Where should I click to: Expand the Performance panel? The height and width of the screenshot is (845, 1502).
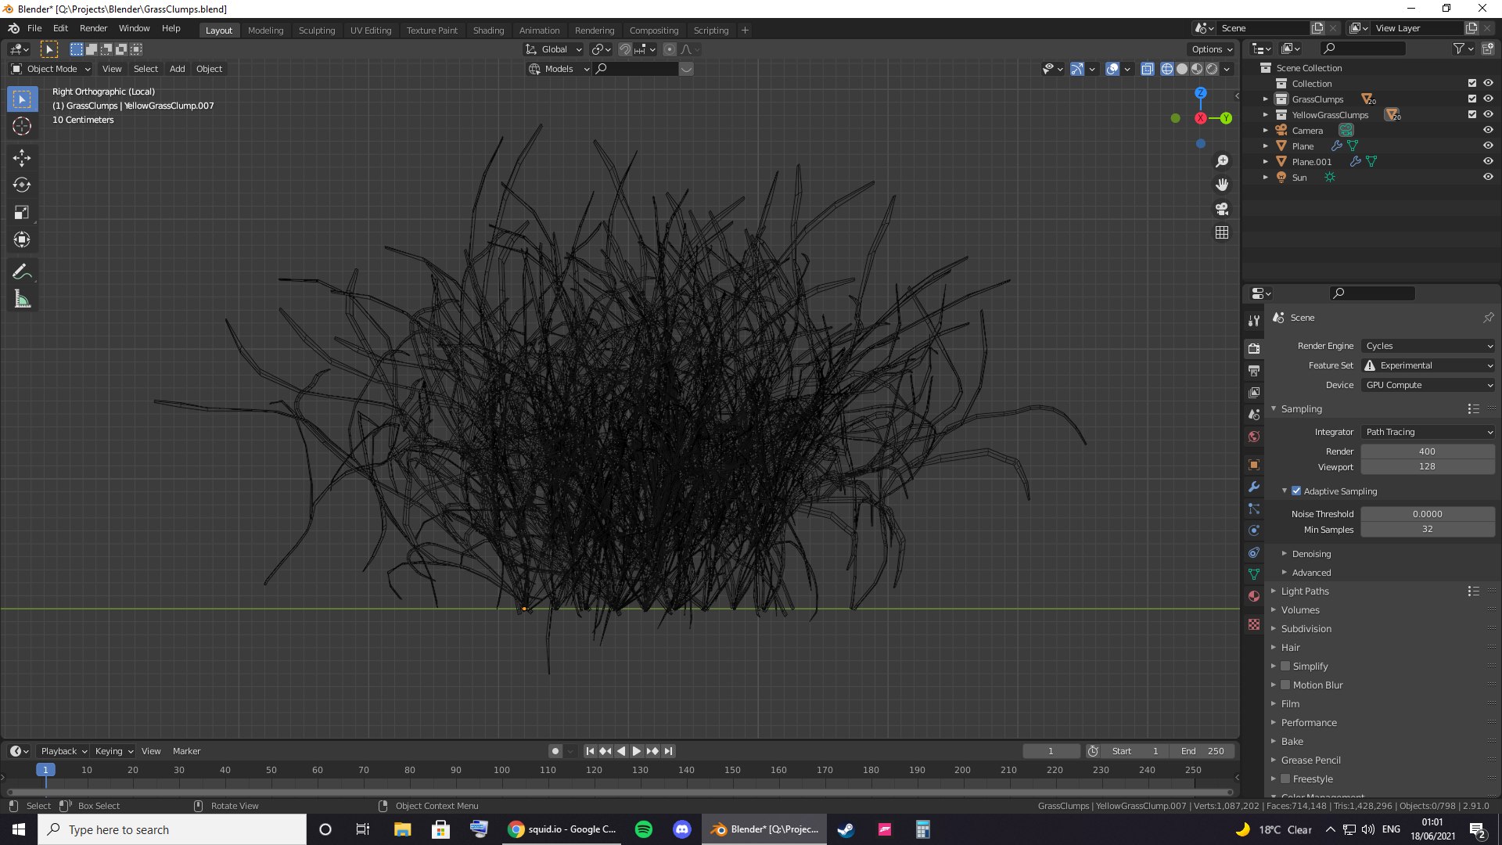click(1308, 723)
